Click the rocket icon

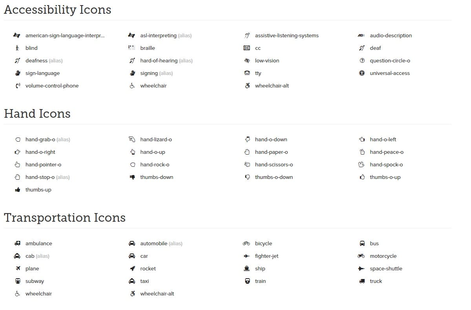click(x=132, y=268)
